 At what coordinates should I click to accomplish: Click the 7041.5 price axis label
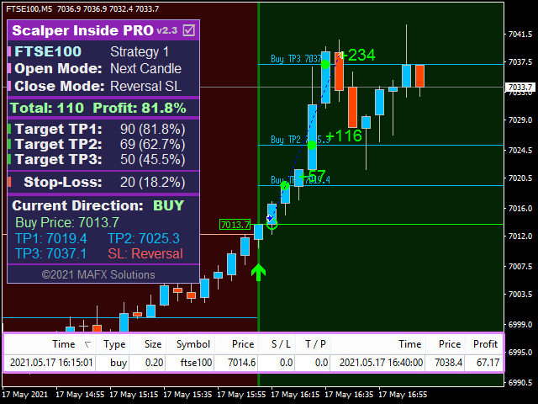pos(520,34)
